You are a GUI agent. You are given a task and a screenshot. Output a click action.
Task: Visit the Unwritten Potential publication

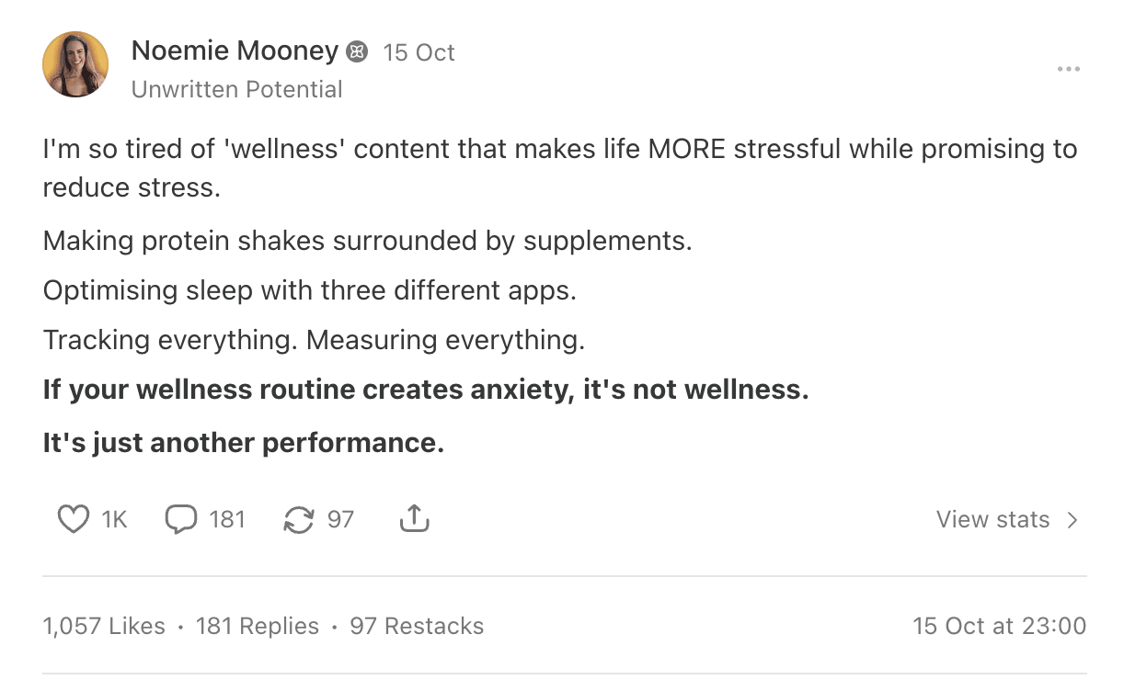[x=236, y=89]
